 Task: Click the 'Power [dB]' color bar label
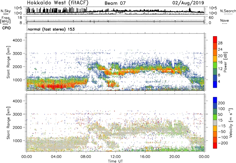click(225, 62)
